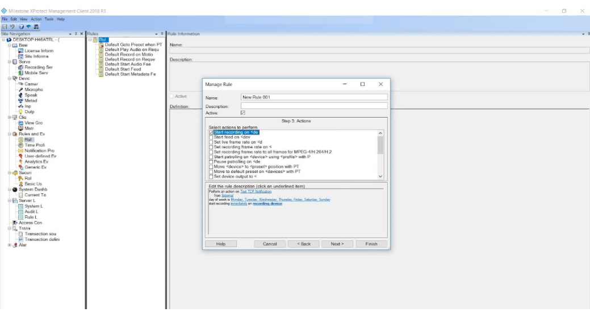Click the blue Help question-mark toolbar icon
The height and width of the screenshot is (316, 590).
coord(21,27)
